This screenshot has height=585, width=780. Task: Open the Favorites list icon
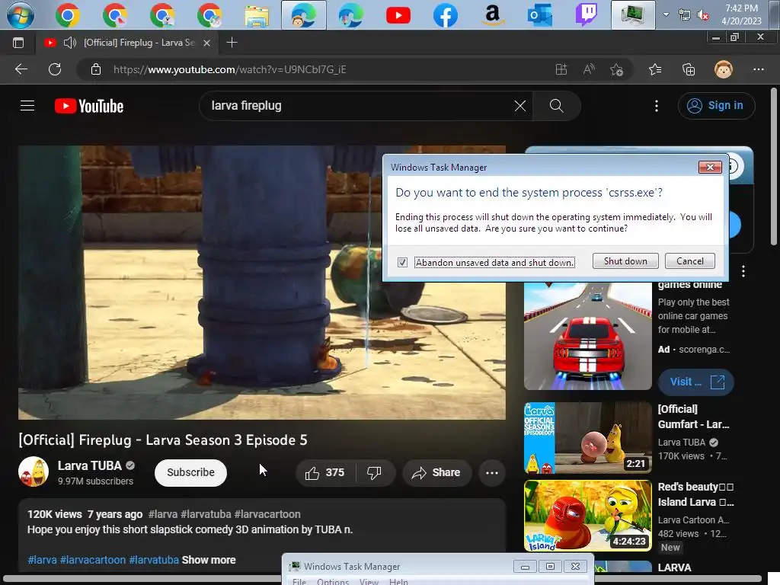coord(655,69)
